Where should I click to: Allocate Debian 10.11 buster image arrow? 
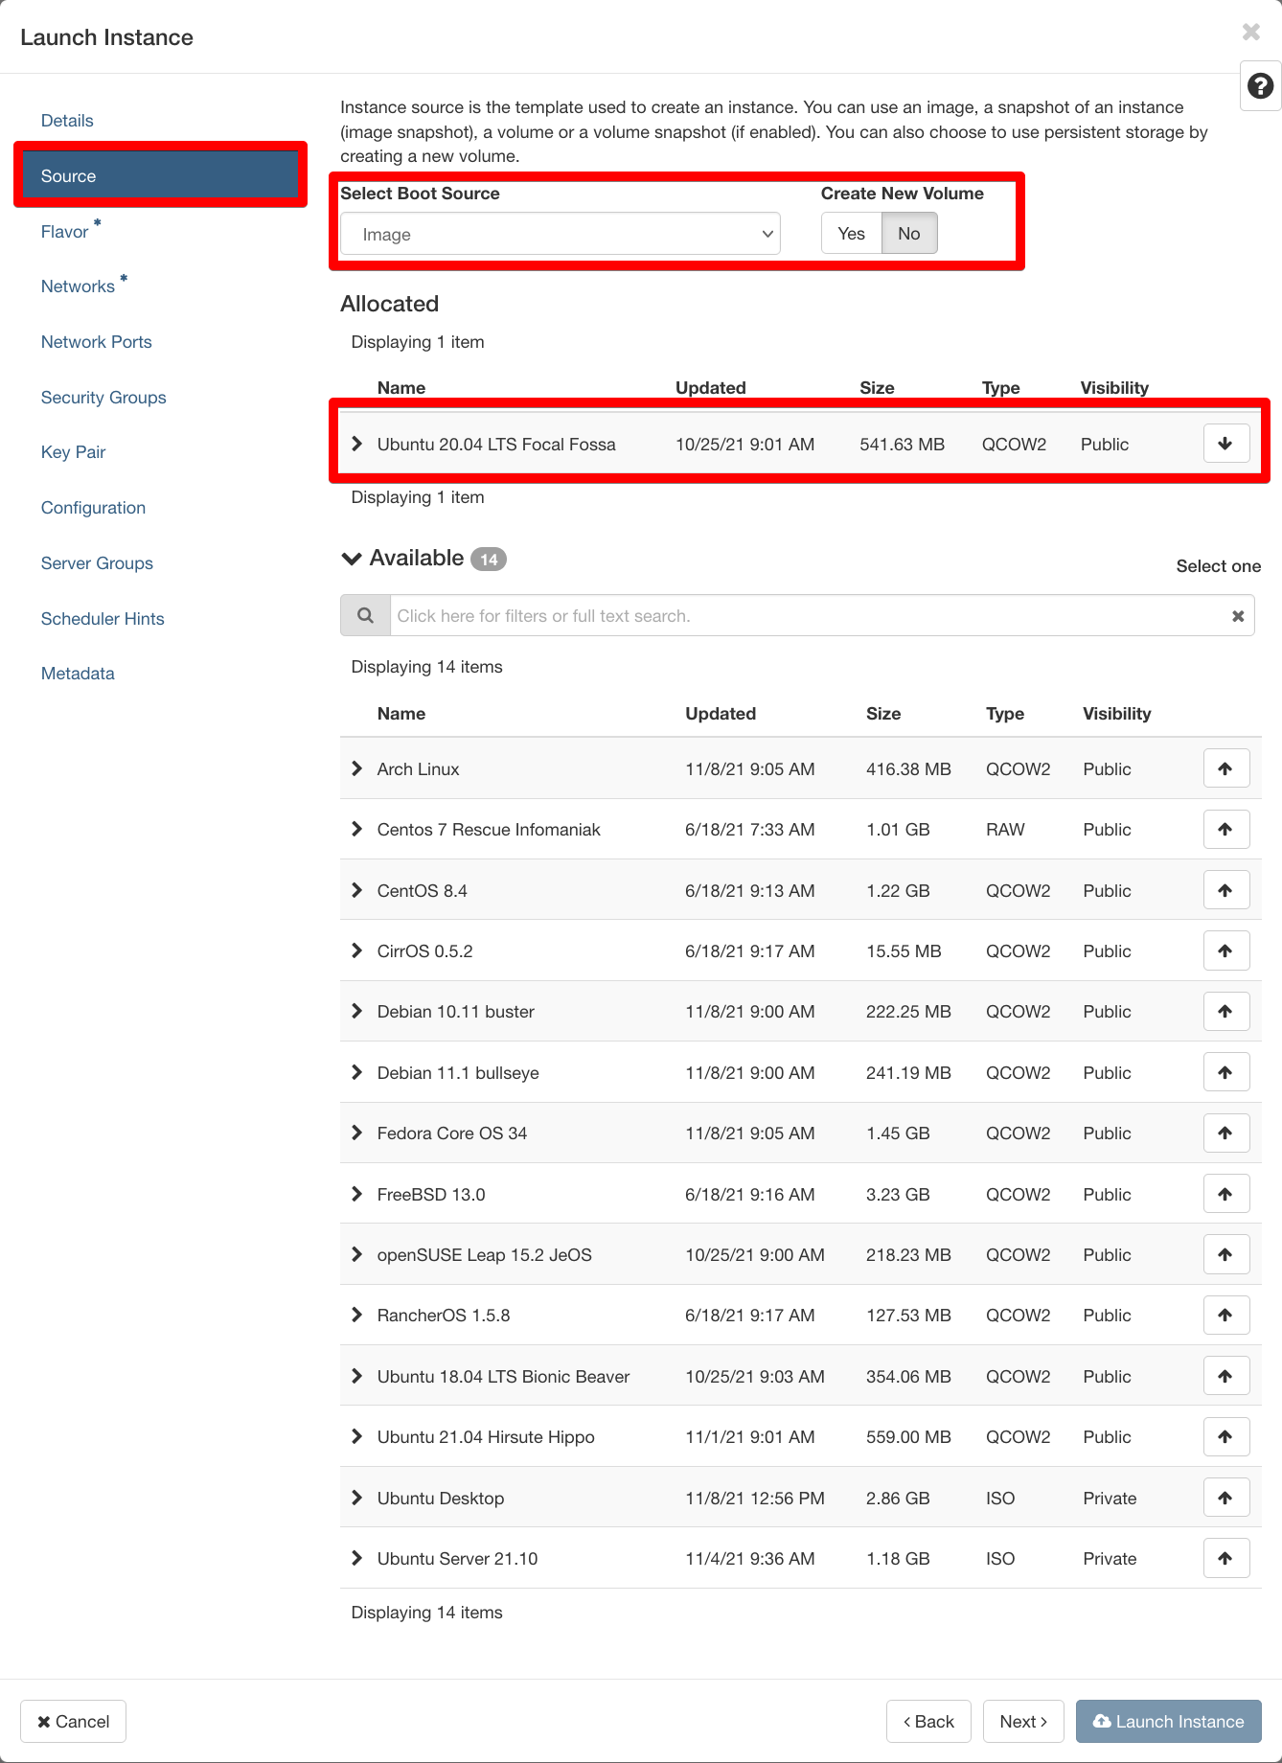[x=1225, y=1011]
